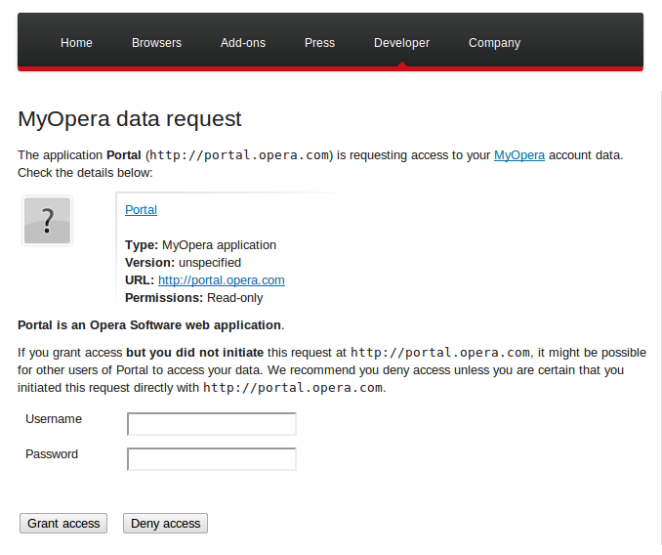Click the MyOpera data request heading
This screenshot has width=662, height=555.
(130, 119)
